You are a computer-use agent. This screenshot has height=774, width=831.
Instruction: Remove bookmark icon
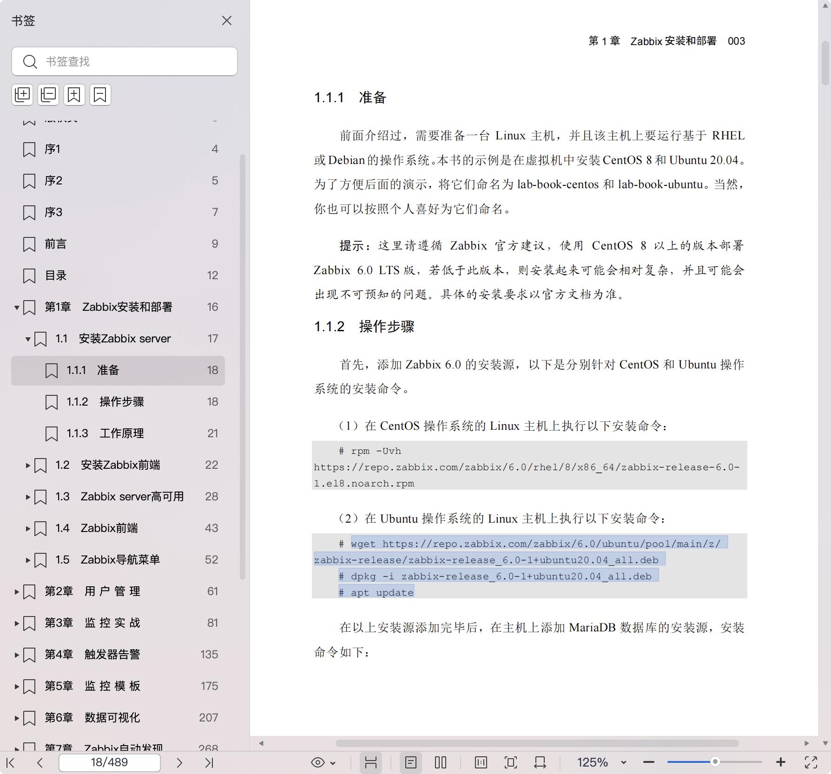click(x=100, y=95)
